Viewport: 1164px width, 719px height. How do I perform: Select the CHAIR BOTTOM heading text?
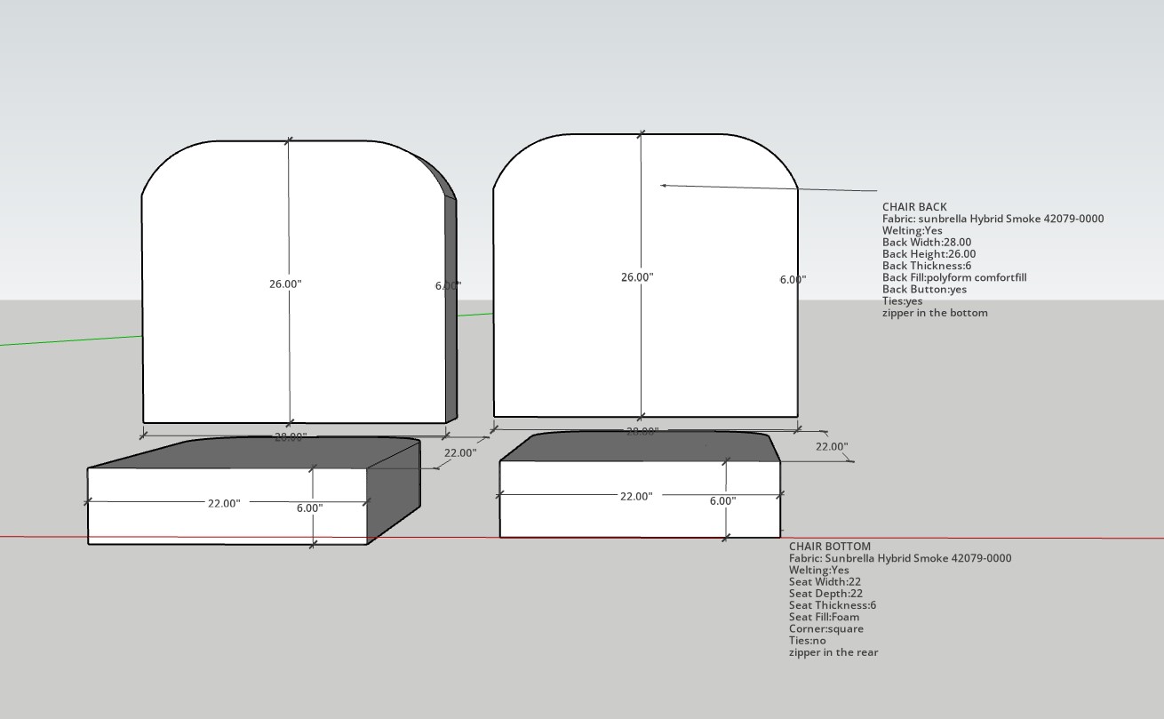(830, 547)
